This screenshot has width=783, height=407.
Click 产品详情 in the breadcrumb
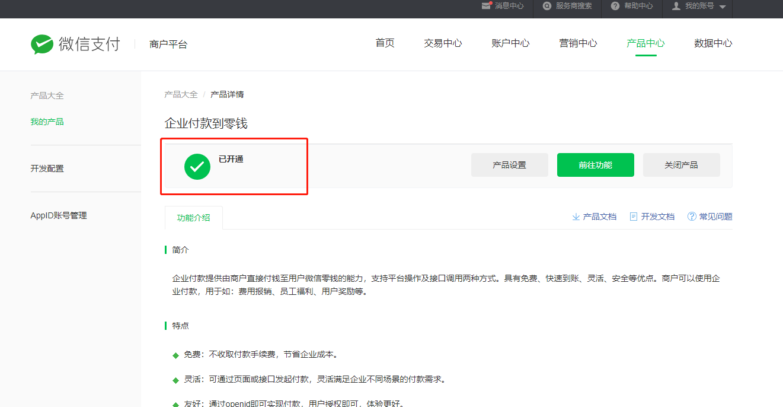pos(227,94)
